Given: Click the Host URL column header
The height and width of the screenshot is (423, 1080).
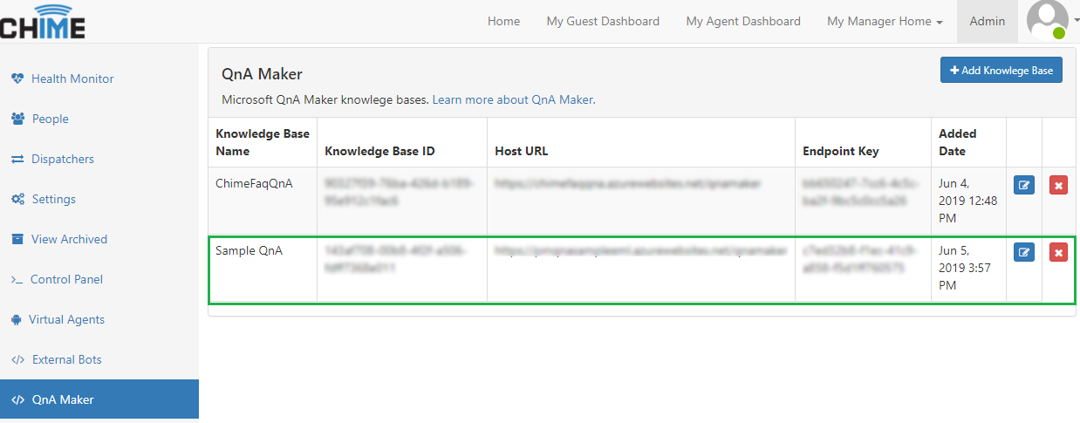Looking at the screenshot, I should [x=641, y=142].
